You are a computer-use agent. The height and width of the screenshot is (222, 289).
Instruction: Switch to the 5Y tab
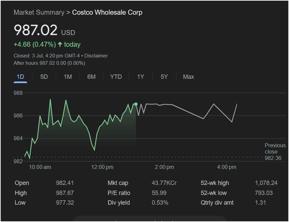[x=164, y=77]
